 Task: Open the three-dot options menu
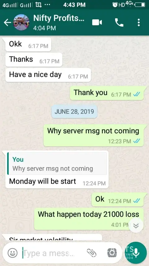[139, 22]
